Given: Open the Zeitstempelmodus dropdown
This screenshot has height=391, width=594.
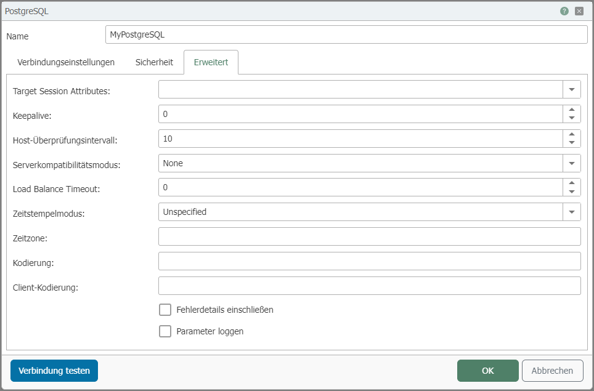Looking at the screenshot, I should click(x=572, y=212).
